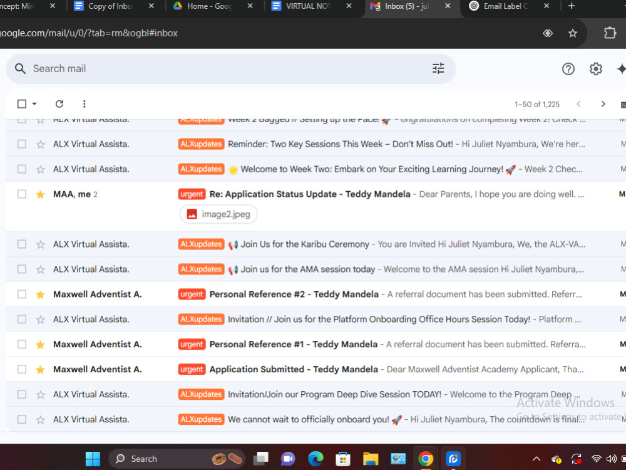Open Task View on the taskbar

(x=260, y=459)
